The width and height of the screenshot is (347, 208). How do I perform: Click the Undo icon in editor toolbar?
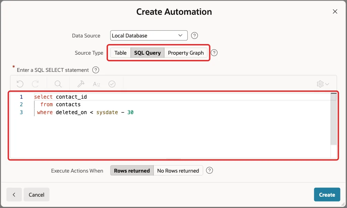tap(20, 84)
